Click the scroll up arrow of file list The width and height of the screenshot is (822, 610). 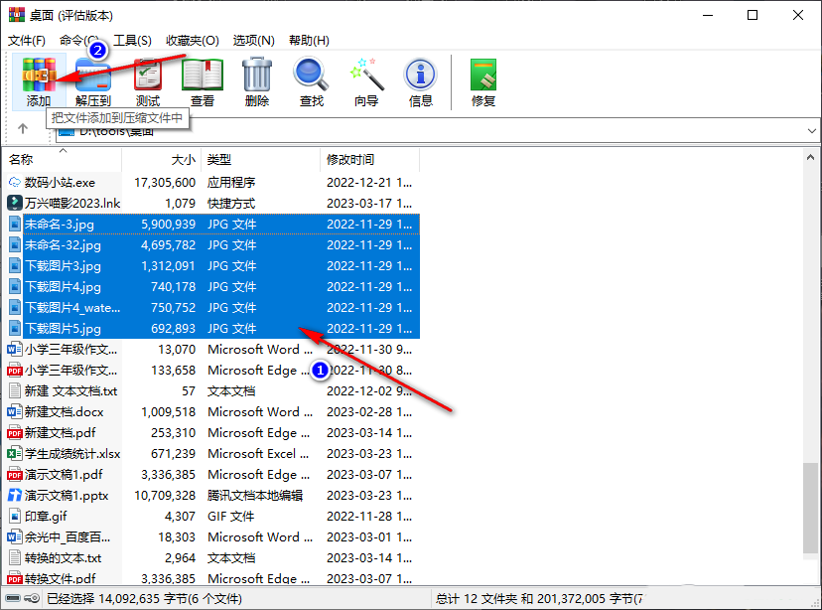810,157
